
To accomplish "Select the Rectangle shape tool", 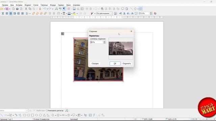I will pyautogui.click(x=25, y=115).
